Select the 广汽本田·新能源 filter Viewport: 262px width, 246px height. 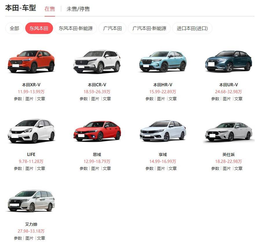[x=149, y=28]
